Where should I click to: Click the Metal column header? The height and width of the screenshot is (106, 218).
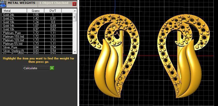click(x=14, y=11)
